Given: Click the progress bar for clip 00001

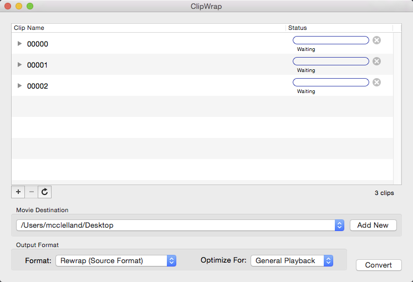Looking at the screenshot, I should [x=331, y=61].
